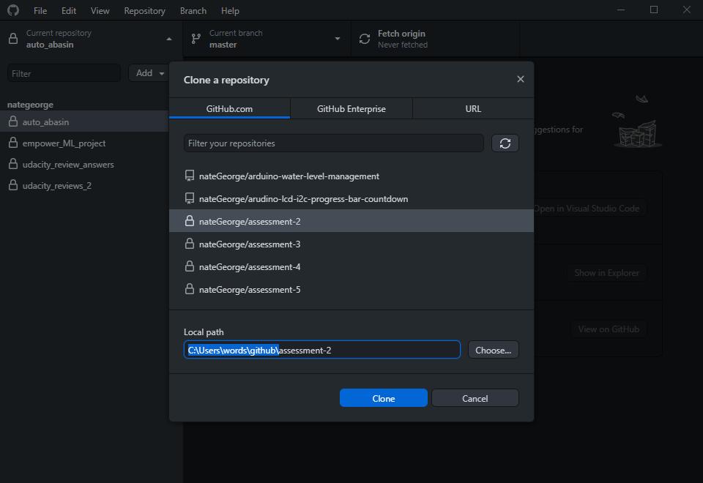Refresh your repositories list
Image resolution: width=703 pixels, height=483 pixels.
[505, 143]
